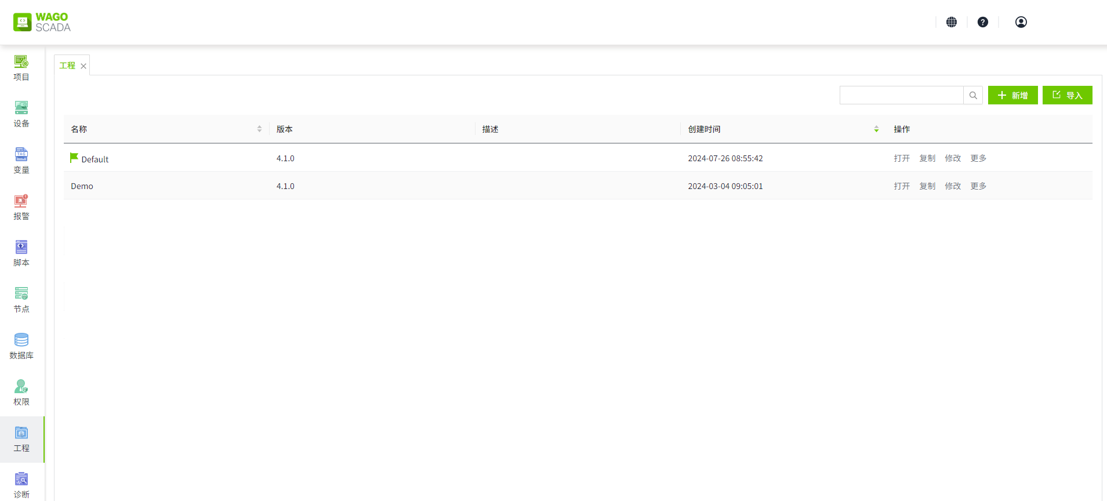Click 打开 link for Demo project
The width and height of the screenshot is (1107, 501).
(902, 186)
